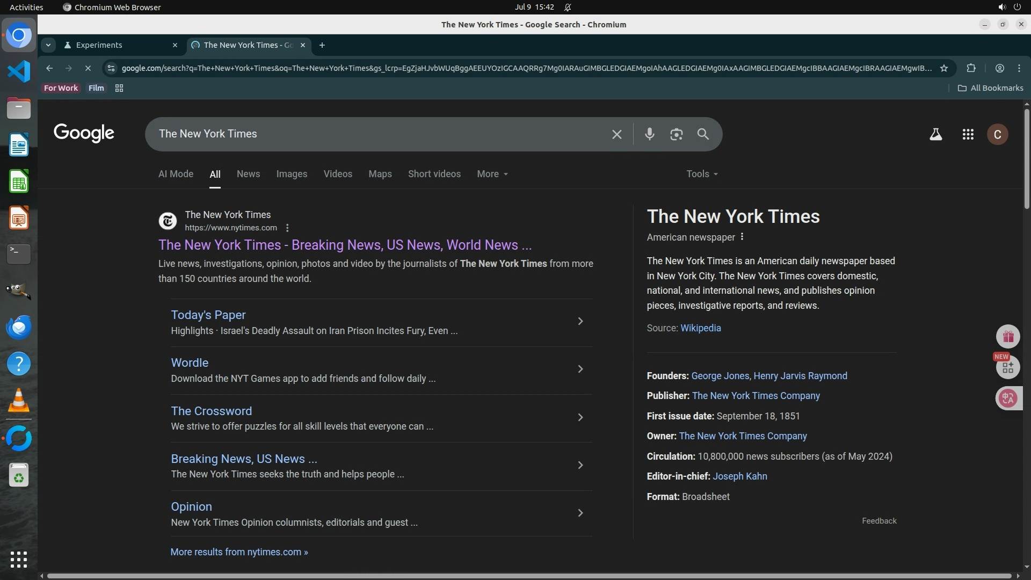Clear the search box text
The height and width of the screenshot is (580, 1031).
click(x=616, y=134)
